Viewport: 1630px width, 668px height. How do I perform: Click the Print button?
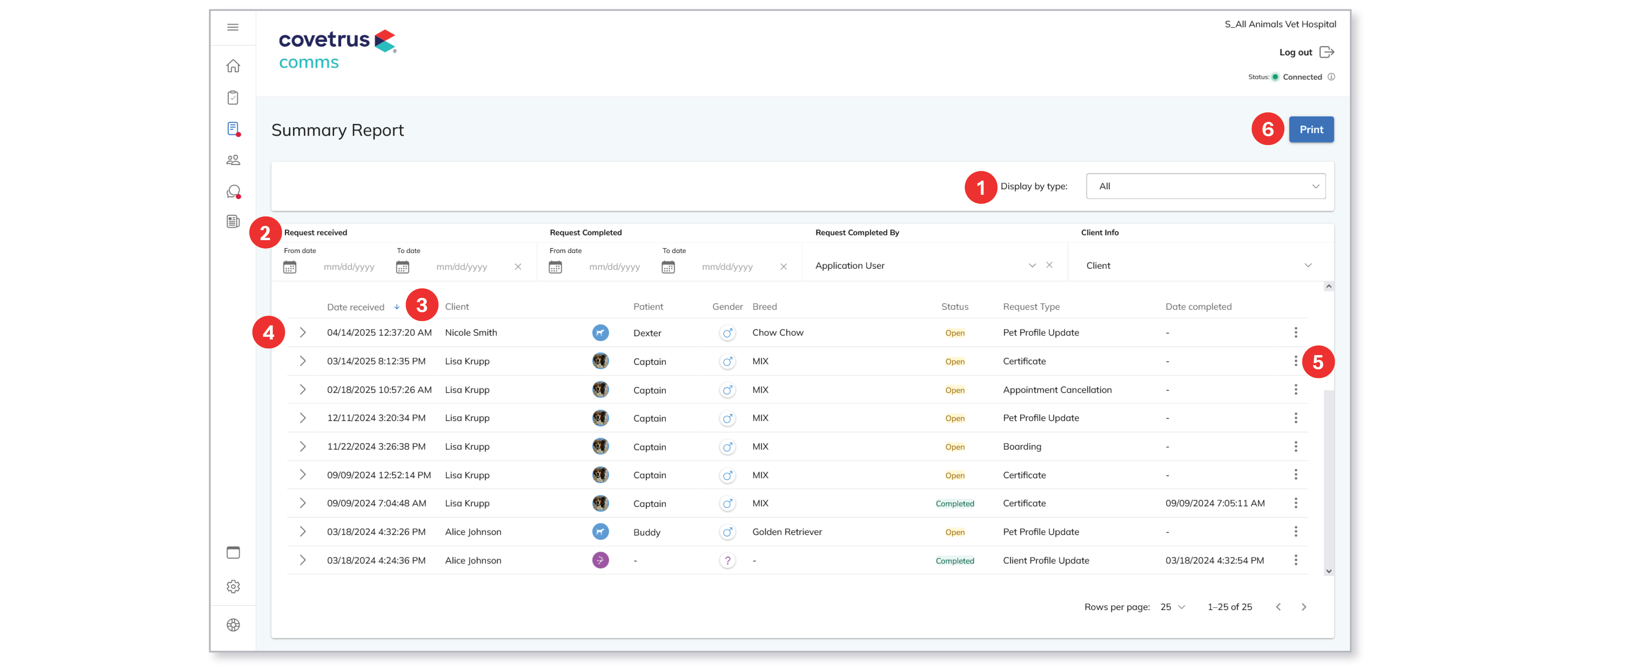(x=1311, y=130)
